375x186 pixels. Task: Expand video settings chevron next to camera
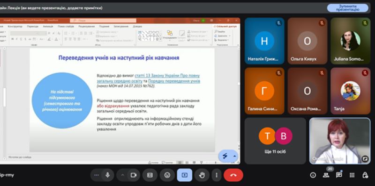(122, 175)
